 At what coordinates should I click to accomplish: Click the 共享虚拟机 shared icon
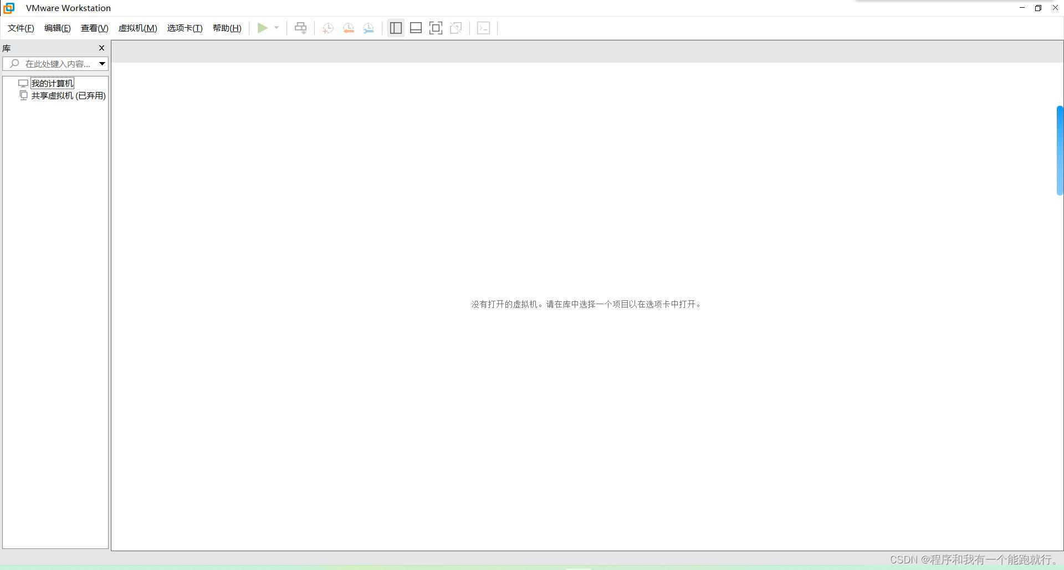pos(23,95)
